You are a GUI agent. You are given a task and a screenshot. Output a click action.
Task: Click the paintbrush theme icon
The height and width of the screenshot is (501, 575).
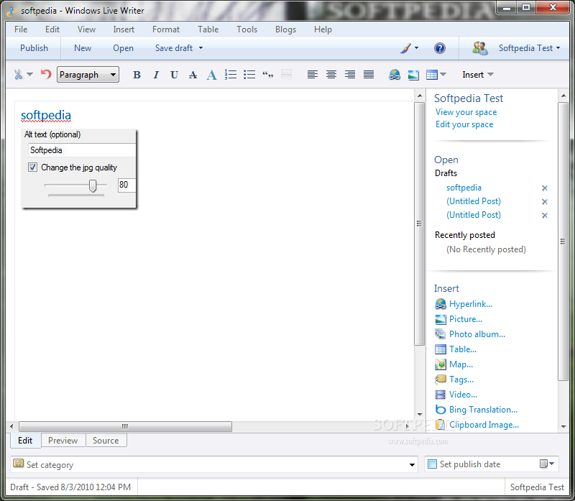click(x=405, y=48)
